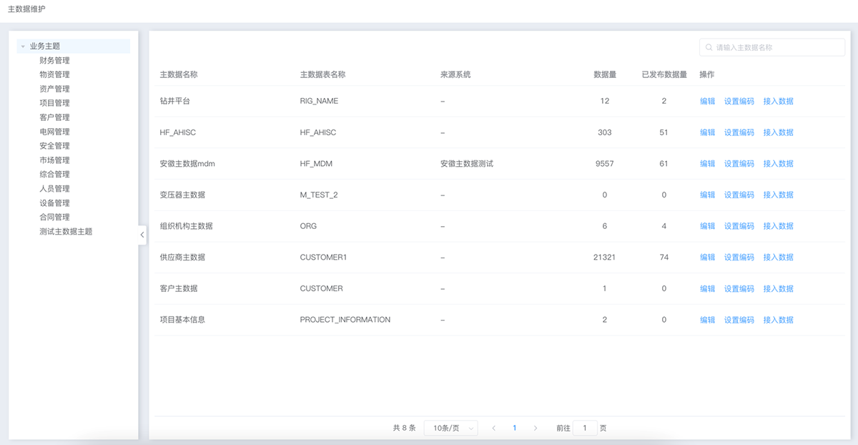Click 接入数据 for 组织机构主数据 row
The width and height of the screenshot is (858, 445).
click(x=779, y=226)
